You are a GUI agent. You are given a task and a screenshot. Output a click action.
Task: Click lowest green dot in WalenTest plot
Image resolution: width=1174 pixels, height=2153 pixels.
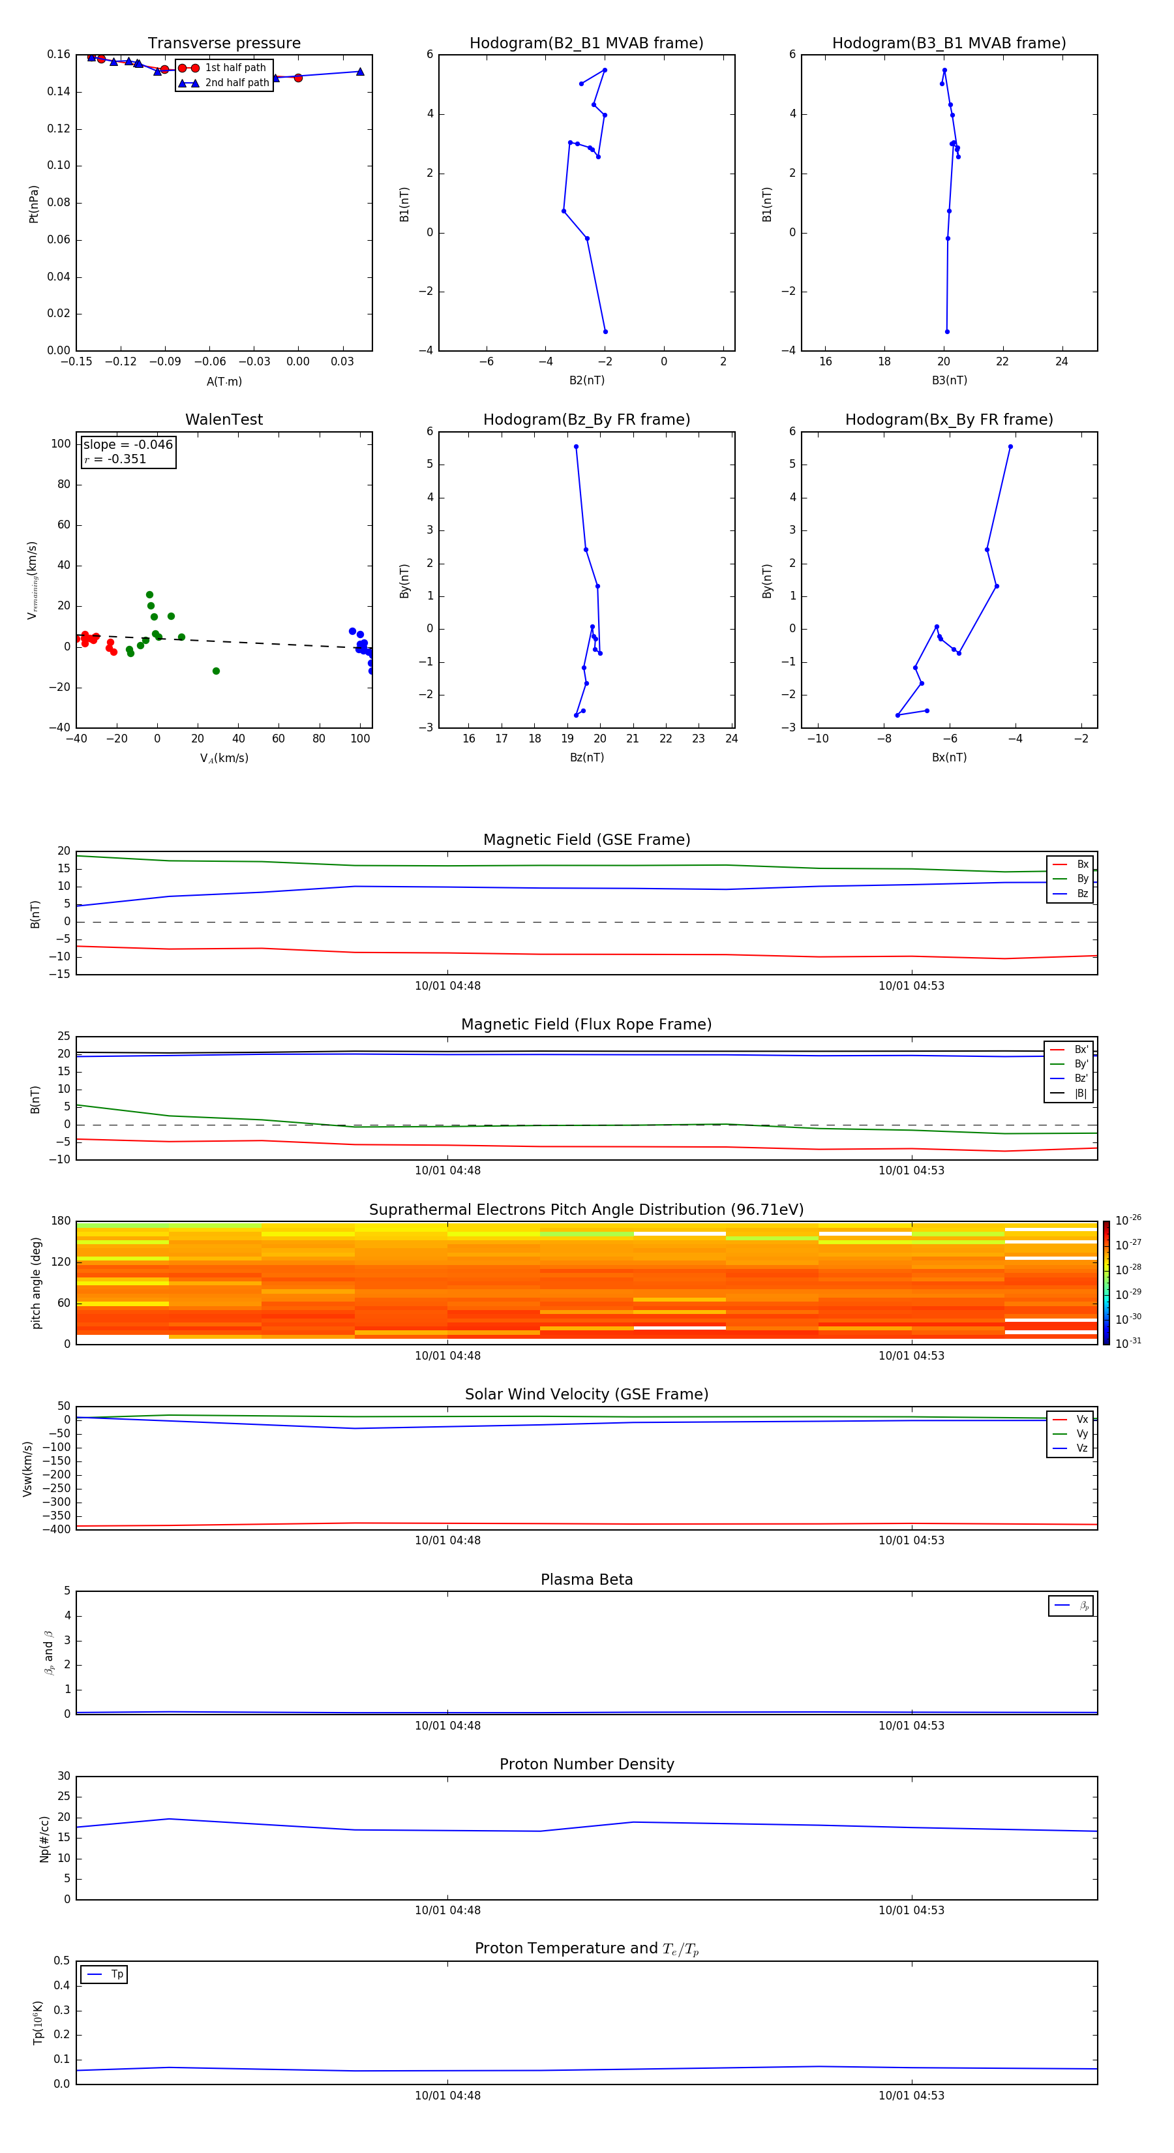click(217, 671)
